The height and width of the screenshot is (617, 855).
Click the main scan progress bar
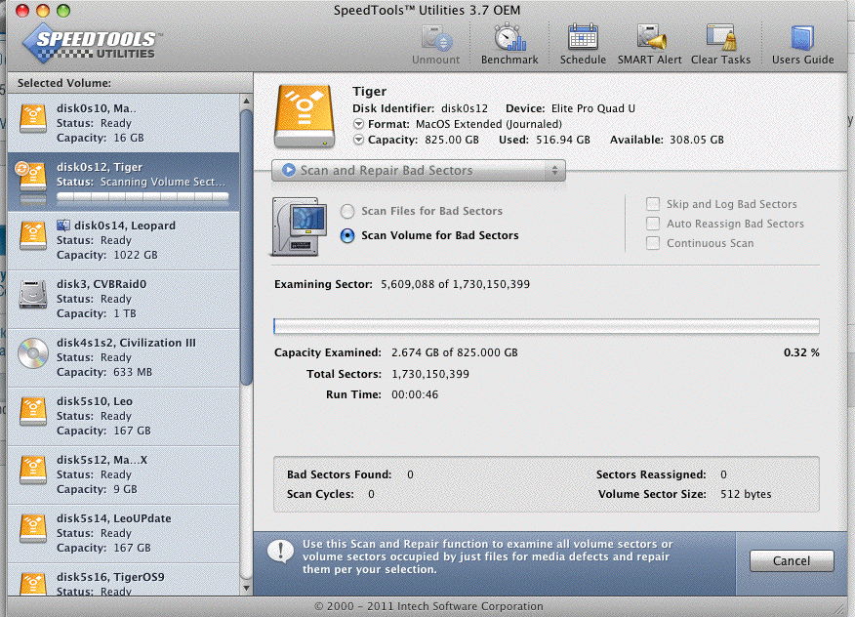point(547,326)
